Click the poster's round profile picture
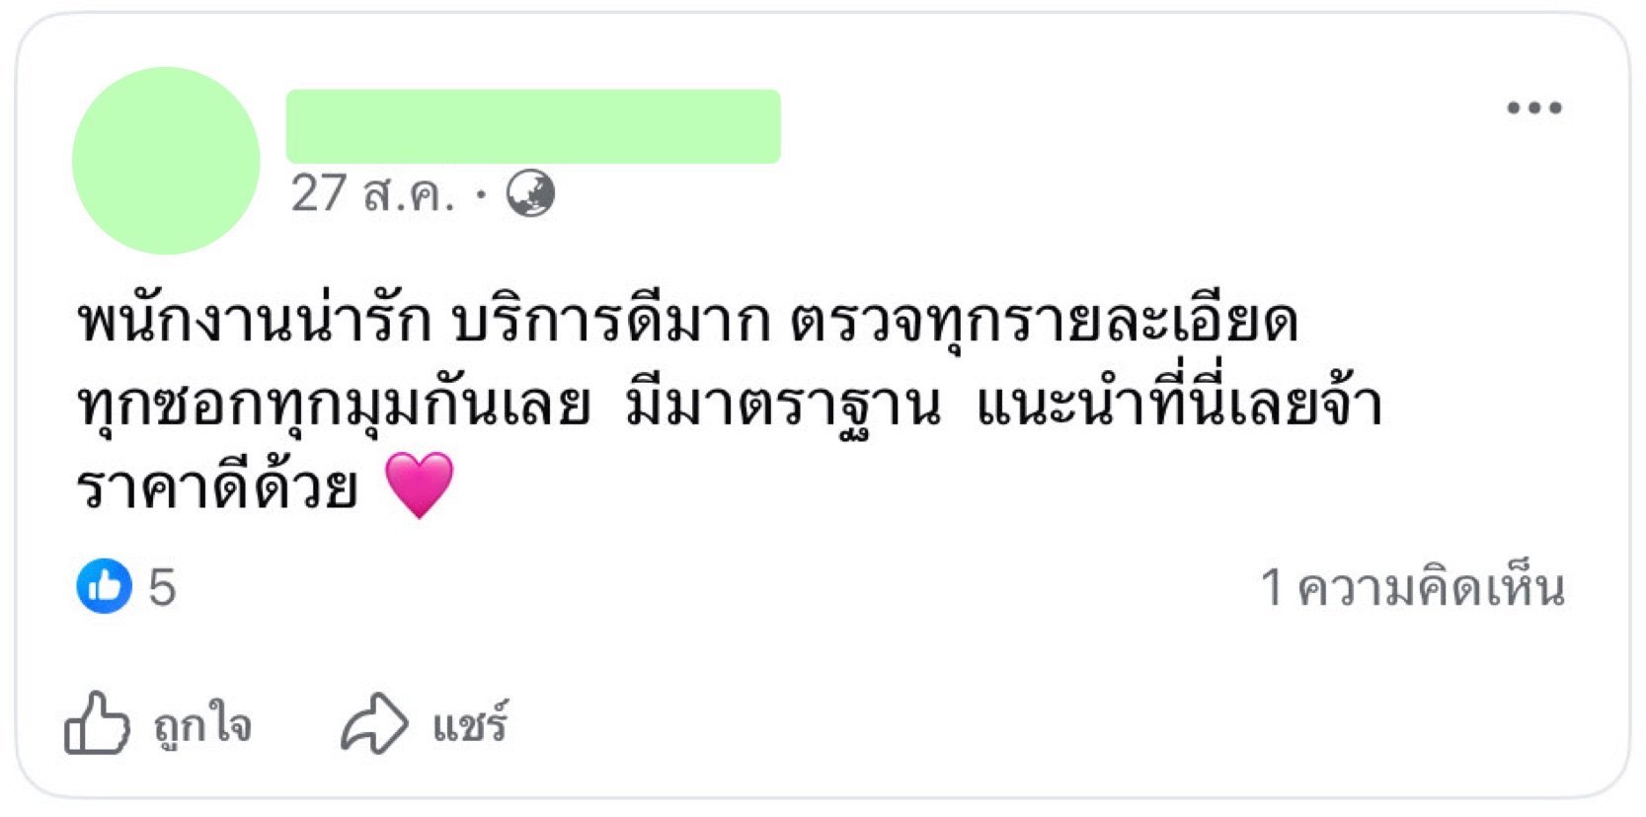 click(x=166, y=161)
